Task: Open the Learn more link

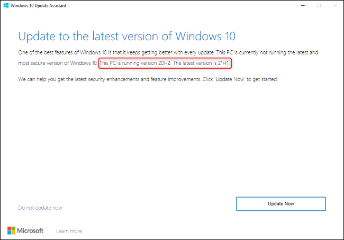Action: [x=69, y=231]
